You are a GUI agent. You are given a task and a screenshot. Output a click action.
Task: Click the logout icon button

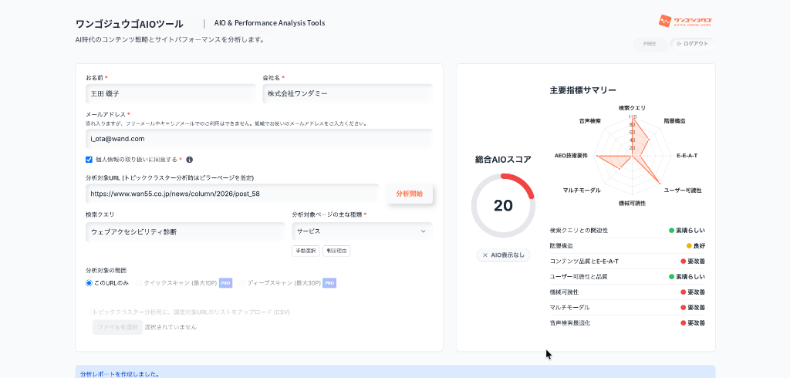click(692, 44)
